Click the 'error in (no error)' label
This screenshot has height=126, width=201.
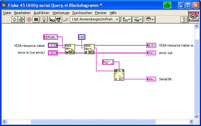(31, 53)
